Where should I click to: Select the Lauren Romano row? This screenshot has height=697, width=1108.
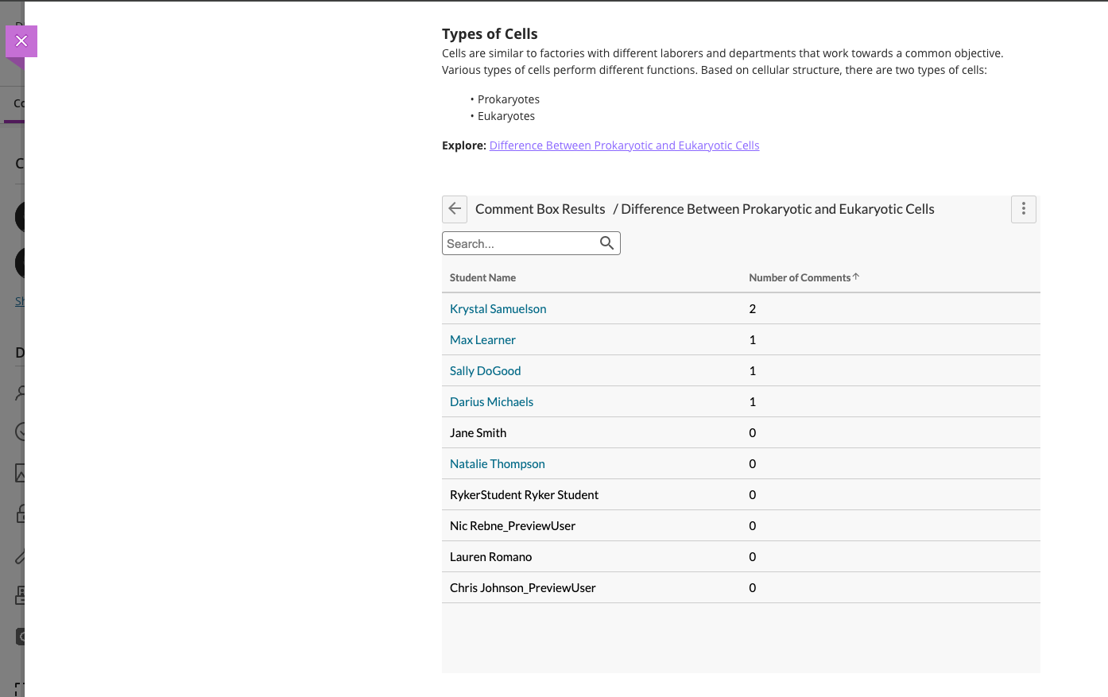point(490,557)
